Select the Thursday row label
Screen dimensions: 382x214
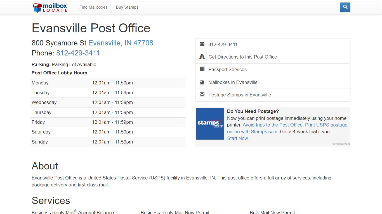41,112
